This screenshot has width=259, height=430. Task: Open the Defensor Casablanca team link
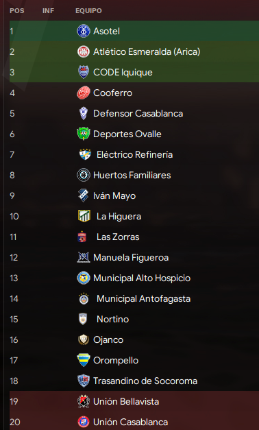point(138,113)
